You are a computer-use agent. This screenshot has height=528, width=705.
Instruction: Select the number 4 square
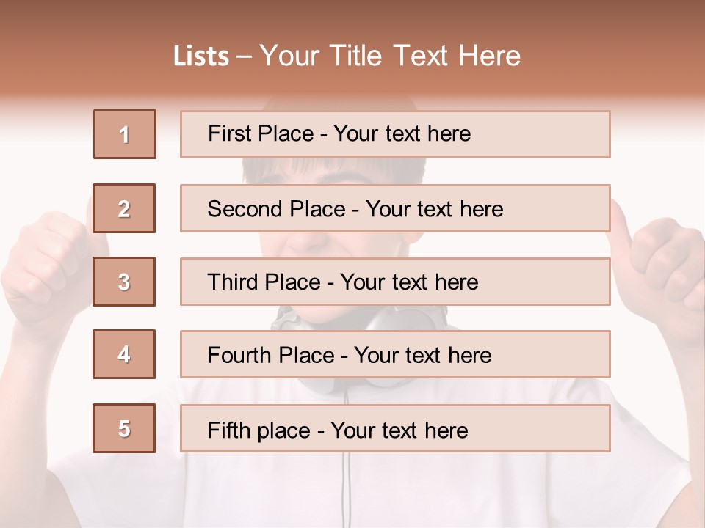124,354
